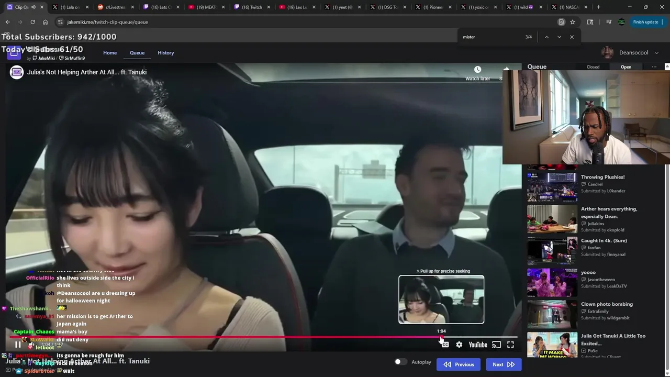This screenshot has width=670, height=377.
Task: Enter fullscreen on the video player
Action: pos(510,345)
